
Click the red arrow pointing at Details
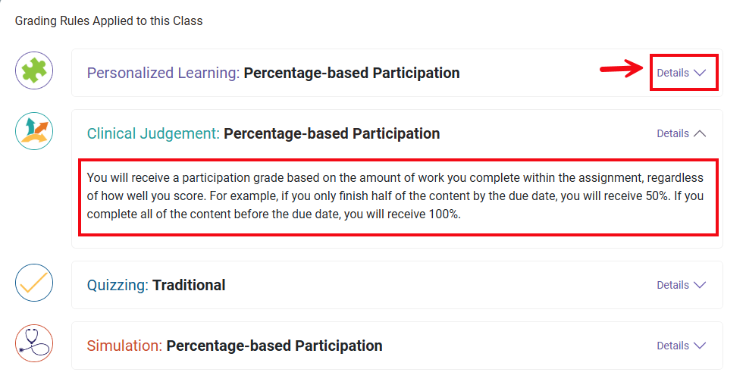[622, 70]
